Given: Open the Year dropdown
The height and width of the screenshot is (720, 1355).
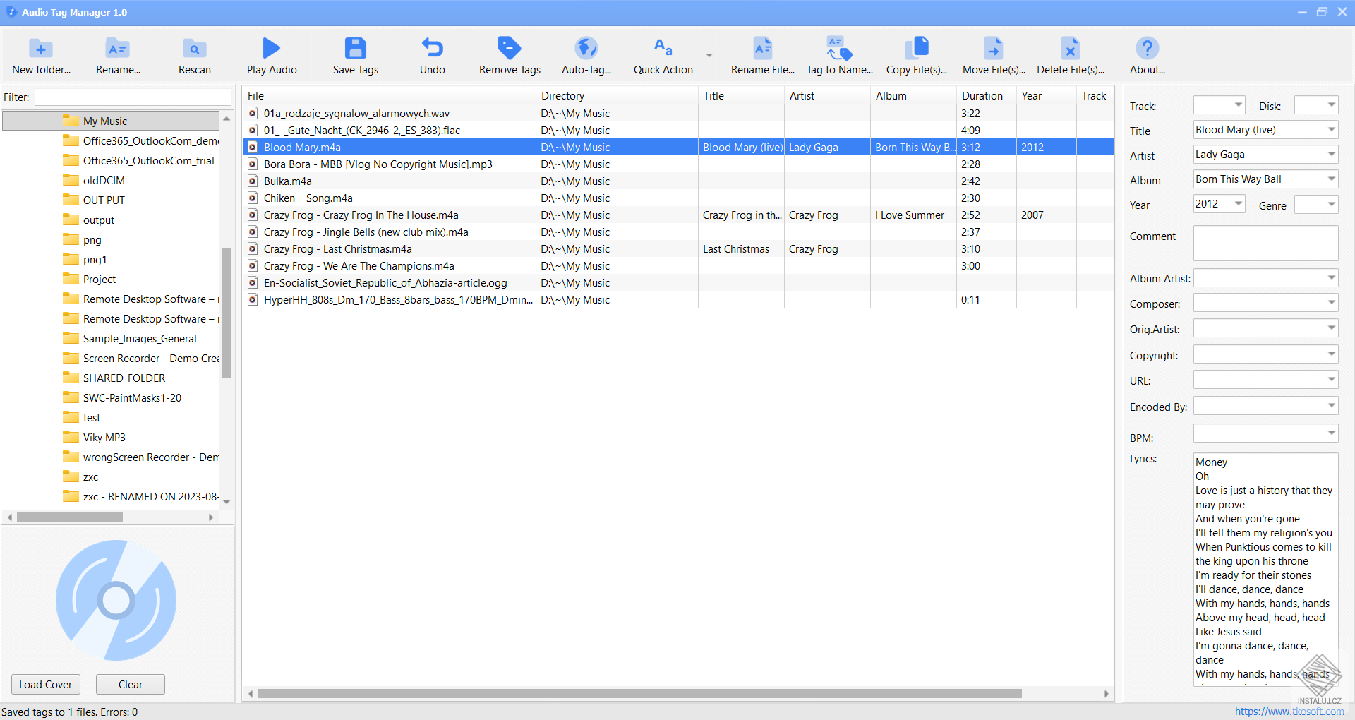Looking at the screenshot, I should (1239, 204).
